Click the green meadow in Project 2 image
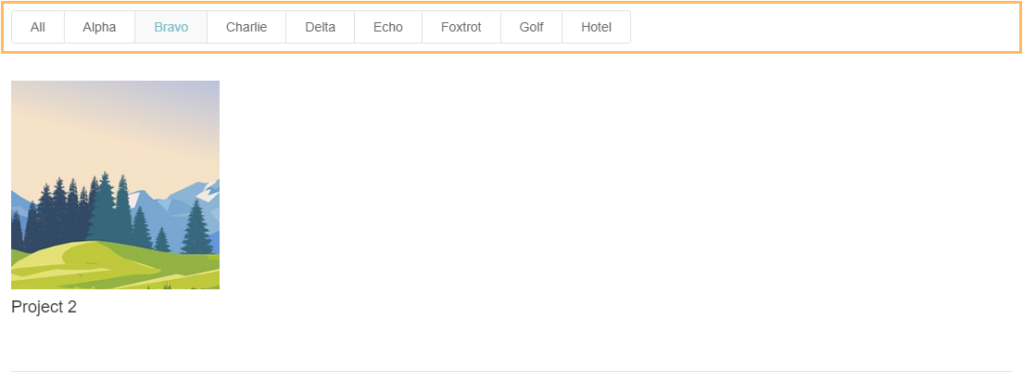This screenshot has height=382, width=1023. tap(115, 266)
